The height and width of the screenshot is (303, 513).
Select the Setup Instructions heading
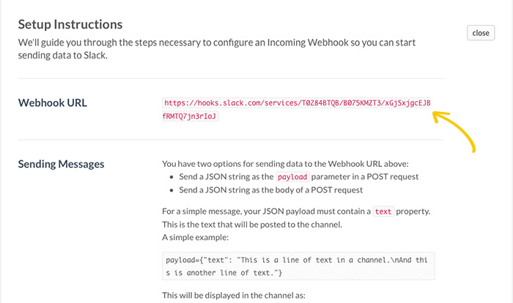pyautogui.click(x=70, y=24)
